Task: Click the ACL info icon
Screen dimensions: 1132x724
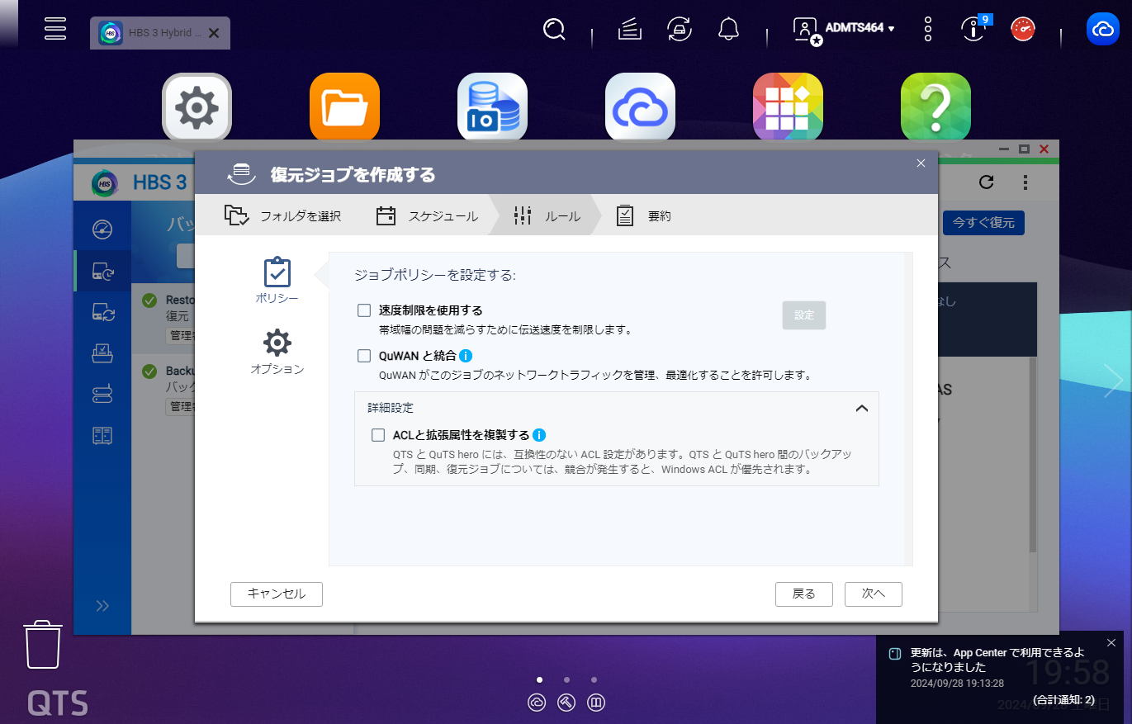Action: coord(539,435)
